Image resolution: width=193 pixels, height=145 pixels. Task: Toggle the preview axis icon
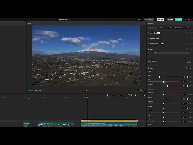(x=125, y=95)
